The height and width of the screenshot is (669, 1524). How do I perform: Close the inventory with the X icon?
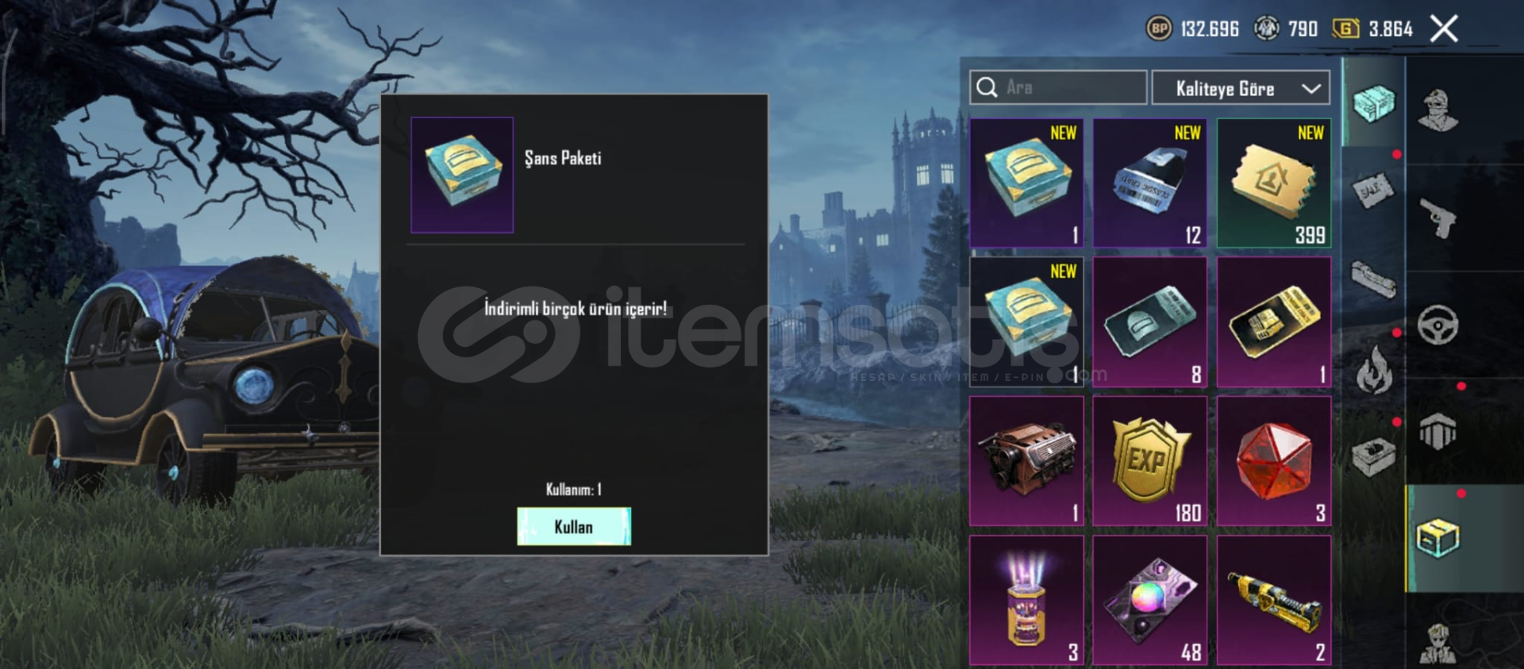[x=1444, y=29]
